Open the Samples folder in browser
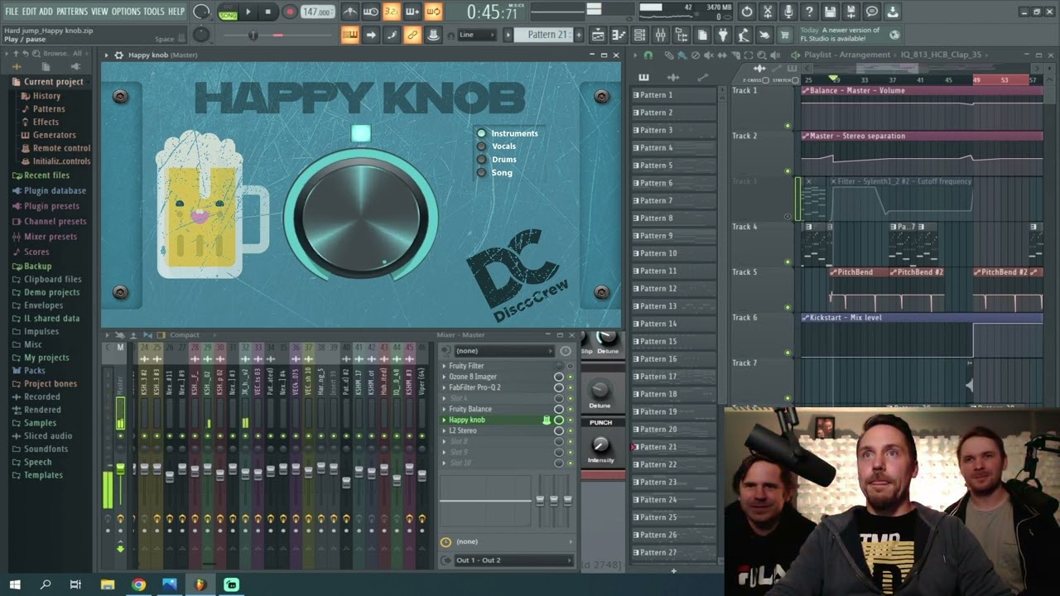The width and height of the screenshot is (1060, 596). tap(40, 423)
